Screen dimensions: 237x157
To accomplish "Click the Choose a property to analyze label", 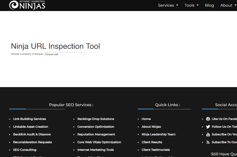I will point(27,54).
